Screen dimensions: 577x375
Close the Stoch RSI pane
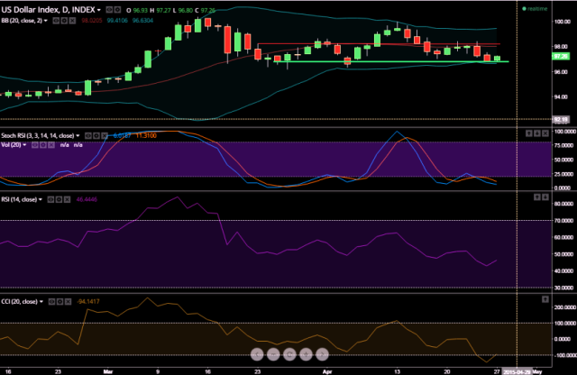(x=546, y=133)
